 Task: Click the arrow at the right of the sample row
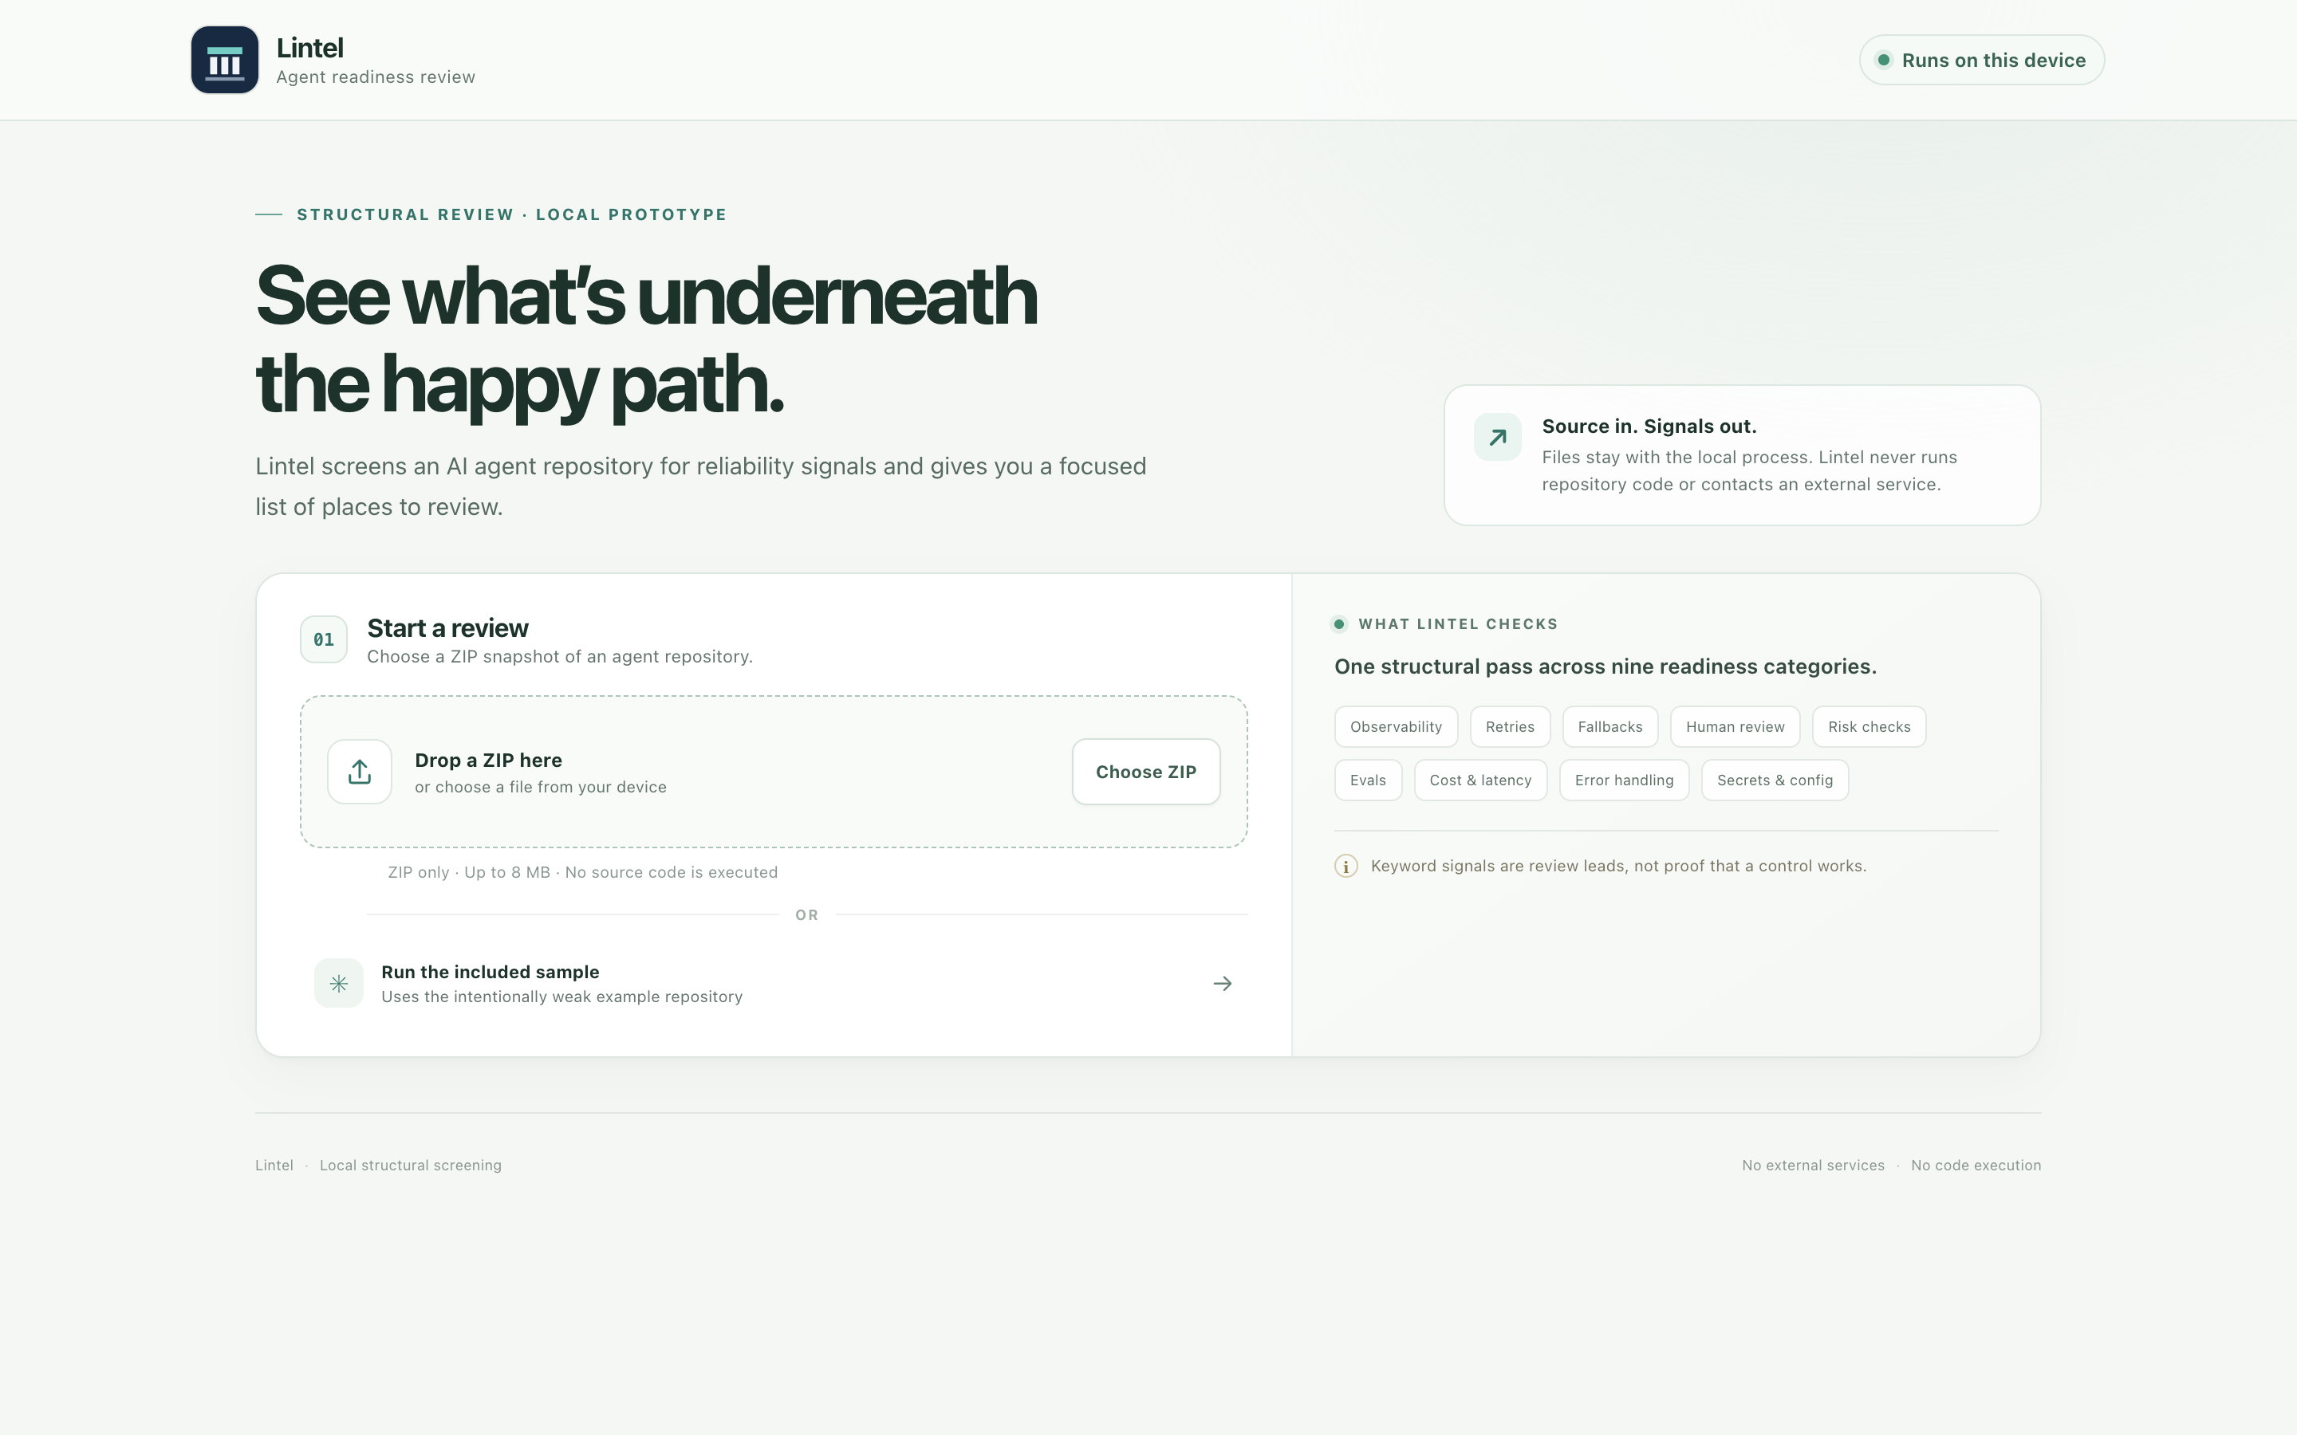1223,983
